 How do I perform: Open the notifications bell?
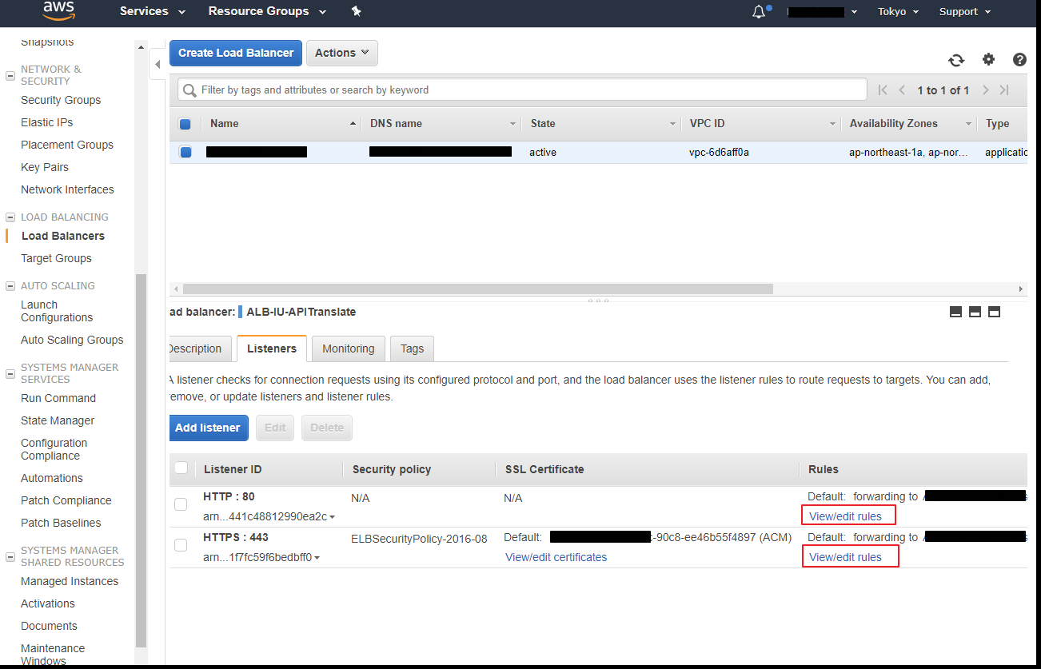759,12
